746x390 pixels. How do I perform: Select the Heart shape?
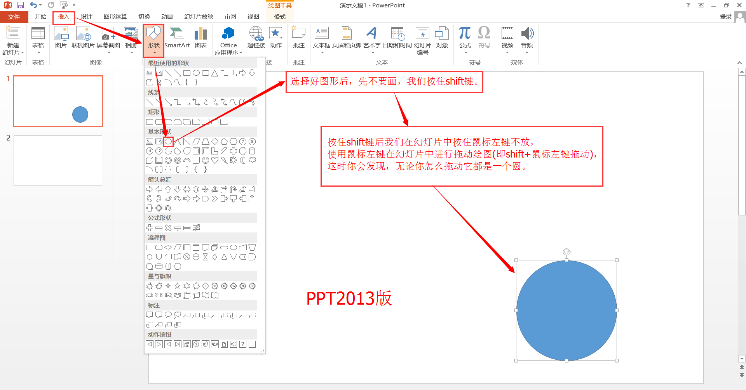[x=215, y=160]
